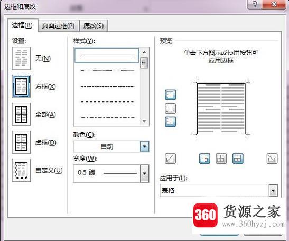The width and height of the screenshot is (289, 241).
Task: Select the dotted line style
Action: (x=108, y=71)
